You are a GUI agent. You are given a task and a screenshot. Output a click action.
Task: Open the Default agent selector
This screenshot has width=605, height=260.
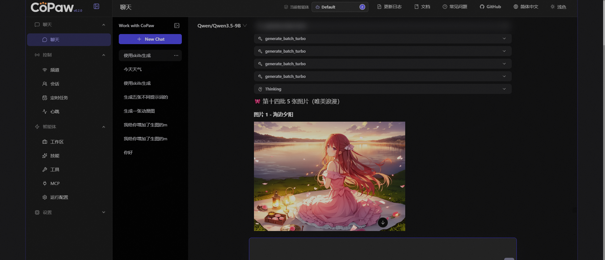coord(340,7)
